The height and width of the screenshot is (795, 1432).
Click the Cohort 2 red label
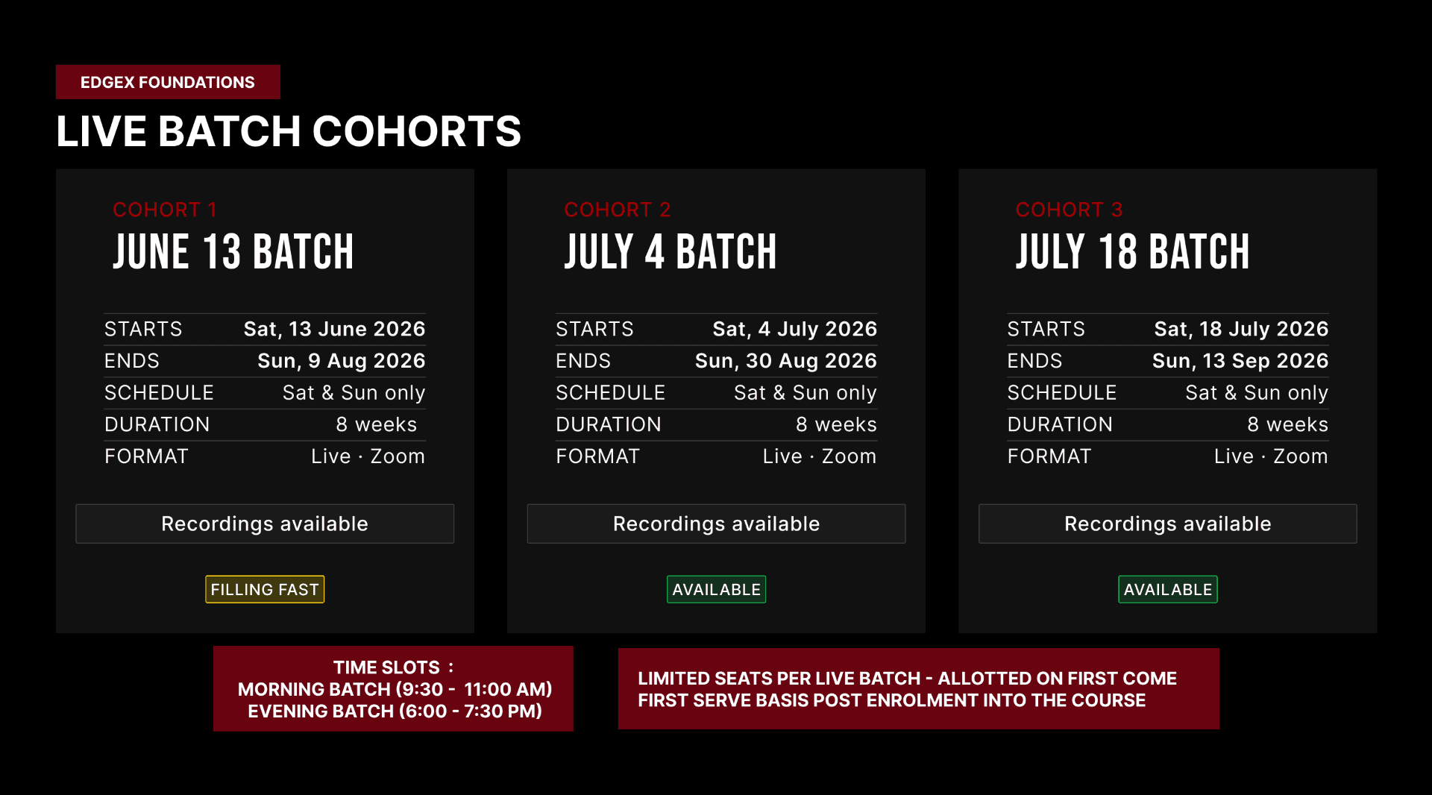coord(618,210)
